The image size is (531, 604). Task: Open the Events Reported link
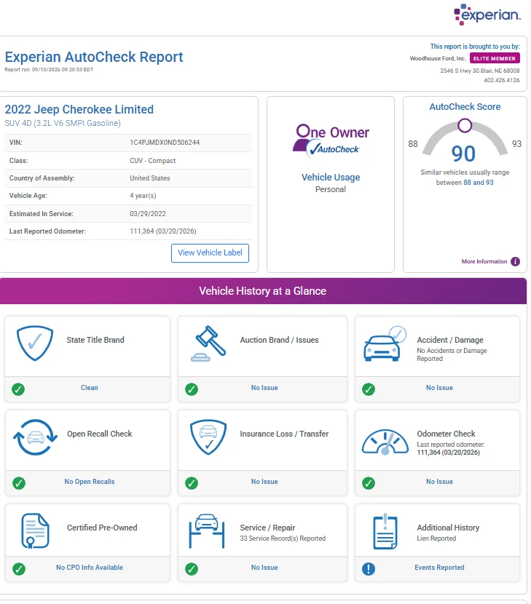pos(439,568)
